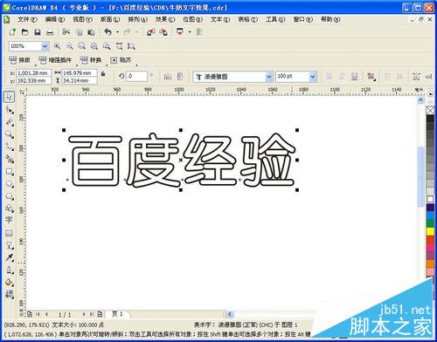
Task: Select the Rectangle tool
Action: tap(10, 171)
